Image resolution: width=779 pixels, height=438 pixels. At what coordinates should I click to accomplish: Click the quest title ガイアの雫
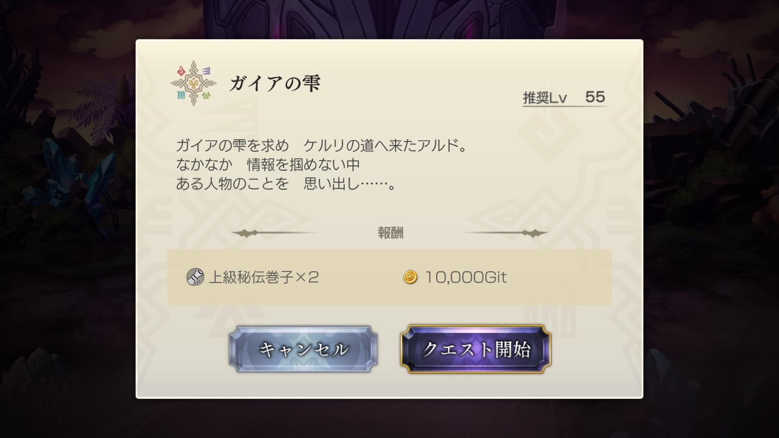pos(275,83)
